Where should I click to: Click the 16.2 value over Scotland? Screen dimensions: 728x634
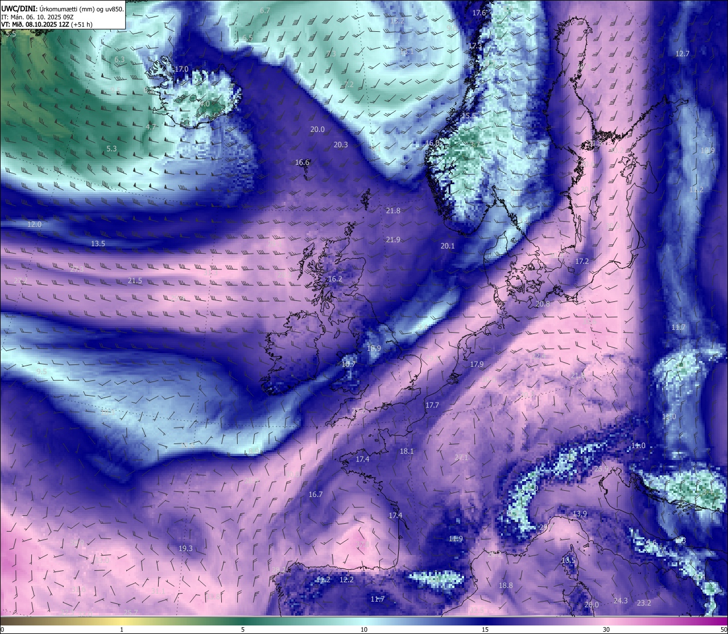coord(336,279)
